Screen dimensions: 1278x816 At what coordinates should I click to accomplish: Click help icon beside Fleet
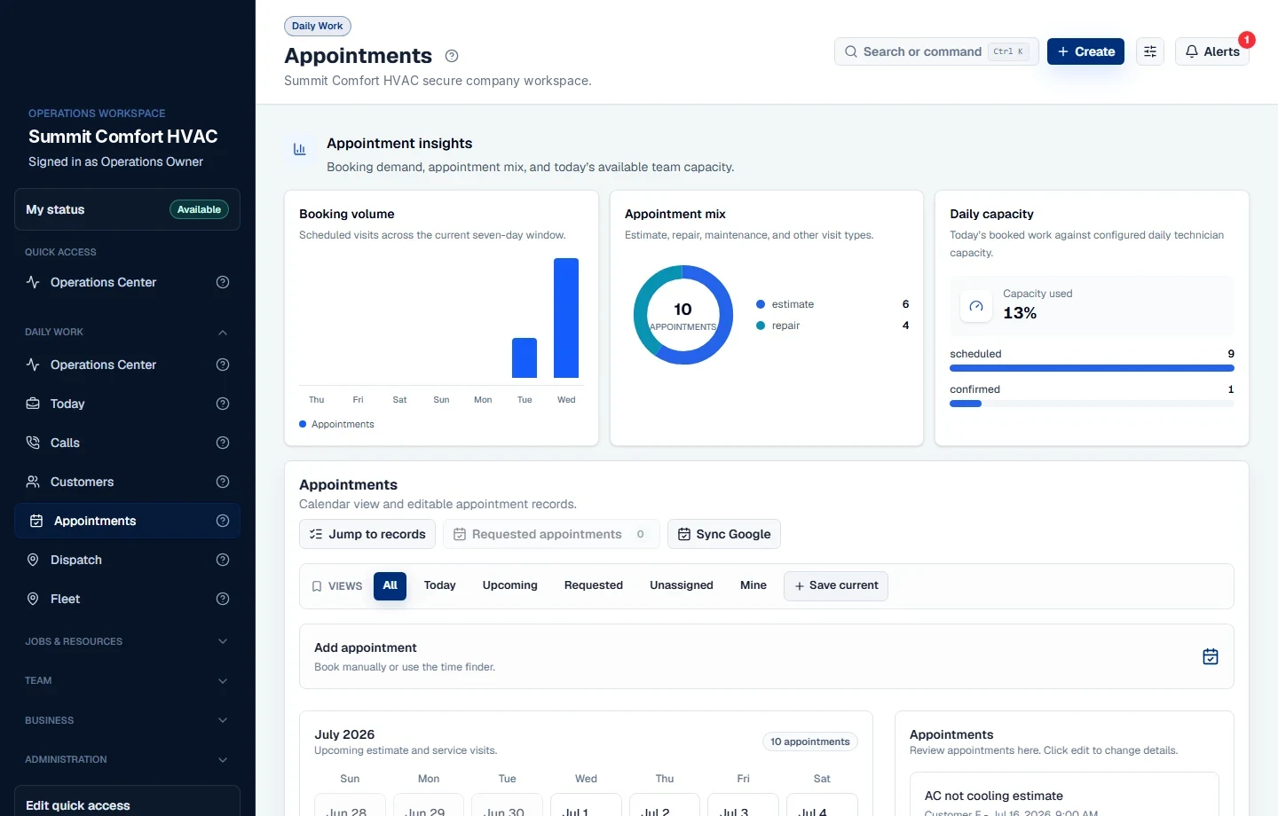[223, 599]
